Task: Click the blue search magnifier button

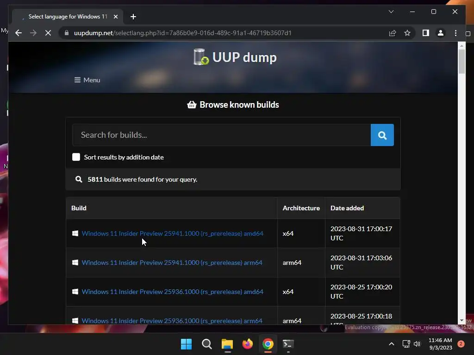Action: (382, 135)
